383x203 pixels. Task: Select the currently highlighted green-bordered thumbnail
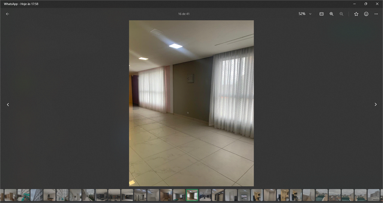(x=192, y=195)
